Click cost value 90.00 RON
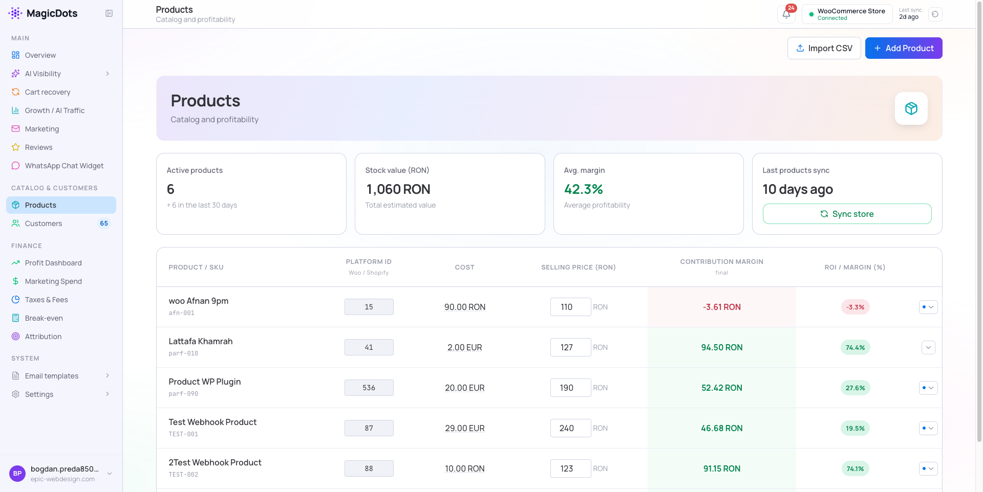Screen dimensions: 983x492 tap(465, 307)
